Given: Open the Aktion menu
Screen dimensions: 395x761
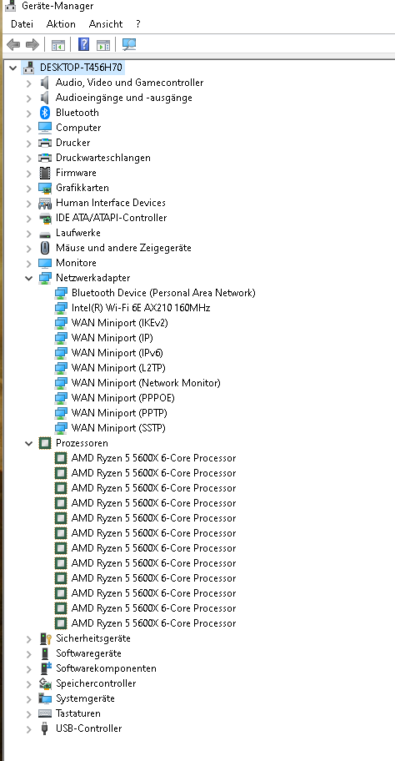Looking at the screenshot, I should point(61,24).
